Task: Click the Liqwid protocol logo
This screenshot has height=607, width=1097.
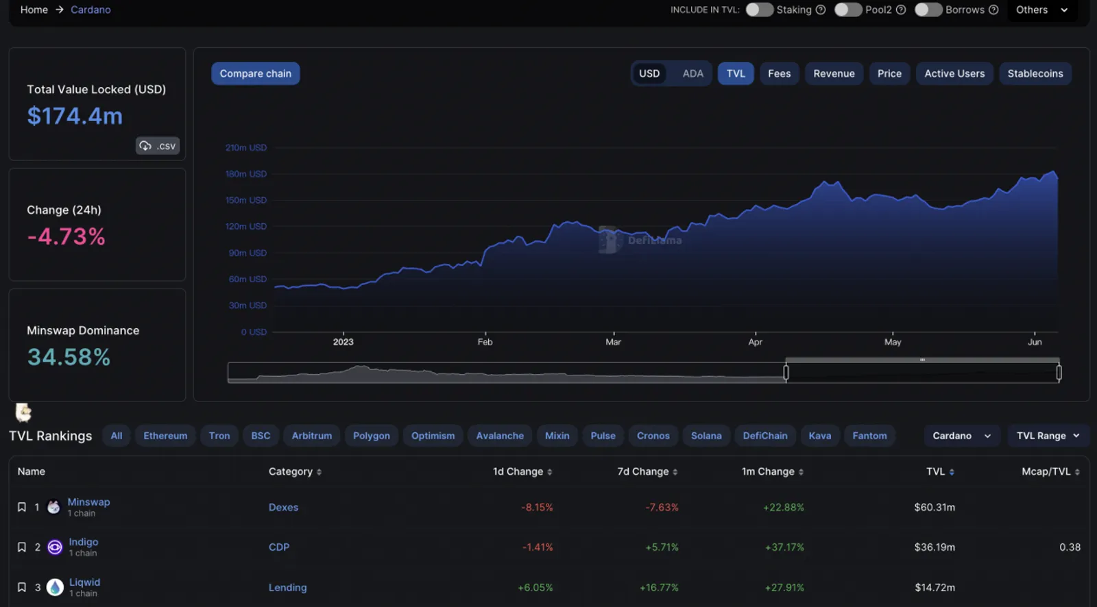Action: point(55,588)
